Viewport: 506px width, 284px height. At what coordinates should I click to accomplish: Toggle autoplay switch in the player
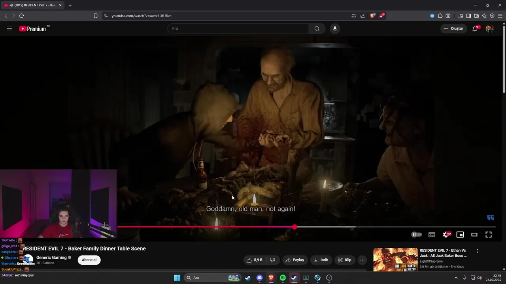(x=417, y=234)
